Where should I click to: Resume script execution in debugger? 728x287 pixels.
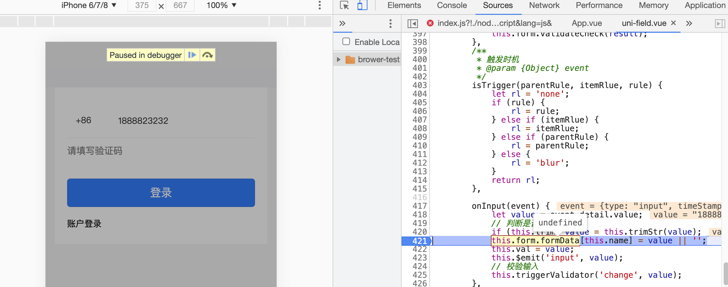point(192,55)
